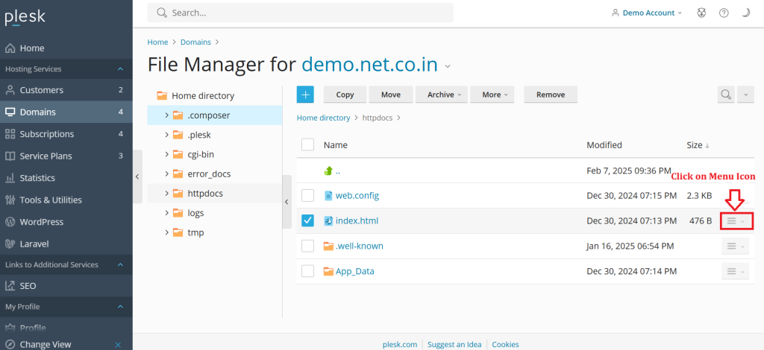The image size is (764, 350).
Task: Expand the cgi-bin folder chevron
Action: coord(166,155)
